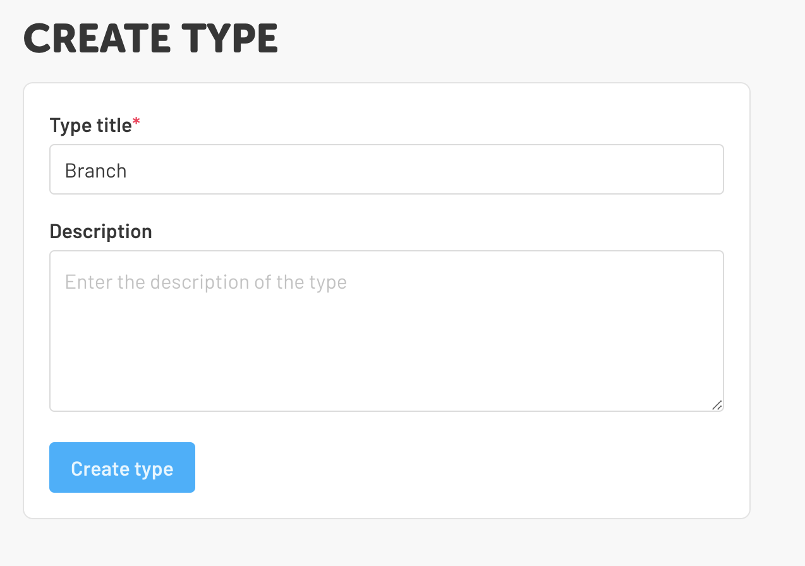Place cursor on the word Branch

point(96,171)
